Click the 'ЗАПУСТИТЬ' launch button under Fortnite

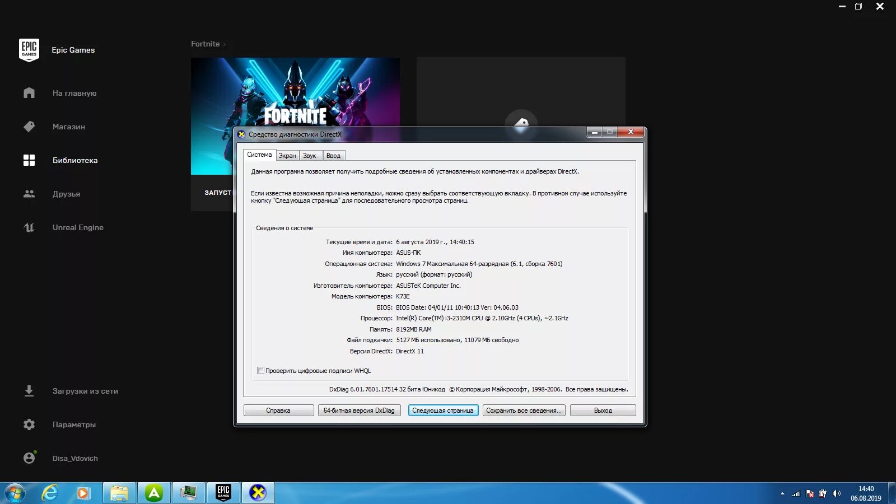218,193
